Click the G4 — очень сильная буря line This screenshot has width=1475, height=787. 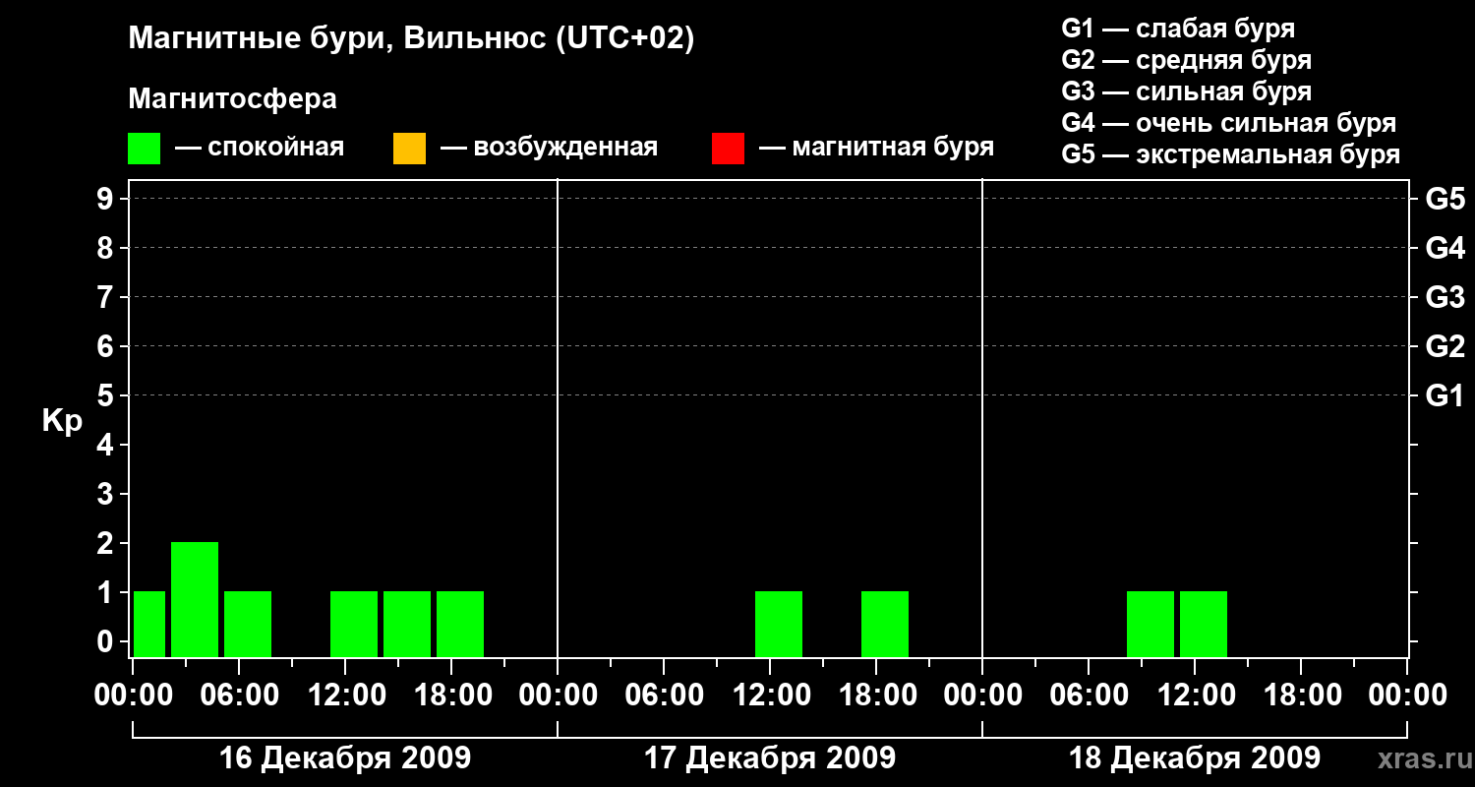[1228, 123]
